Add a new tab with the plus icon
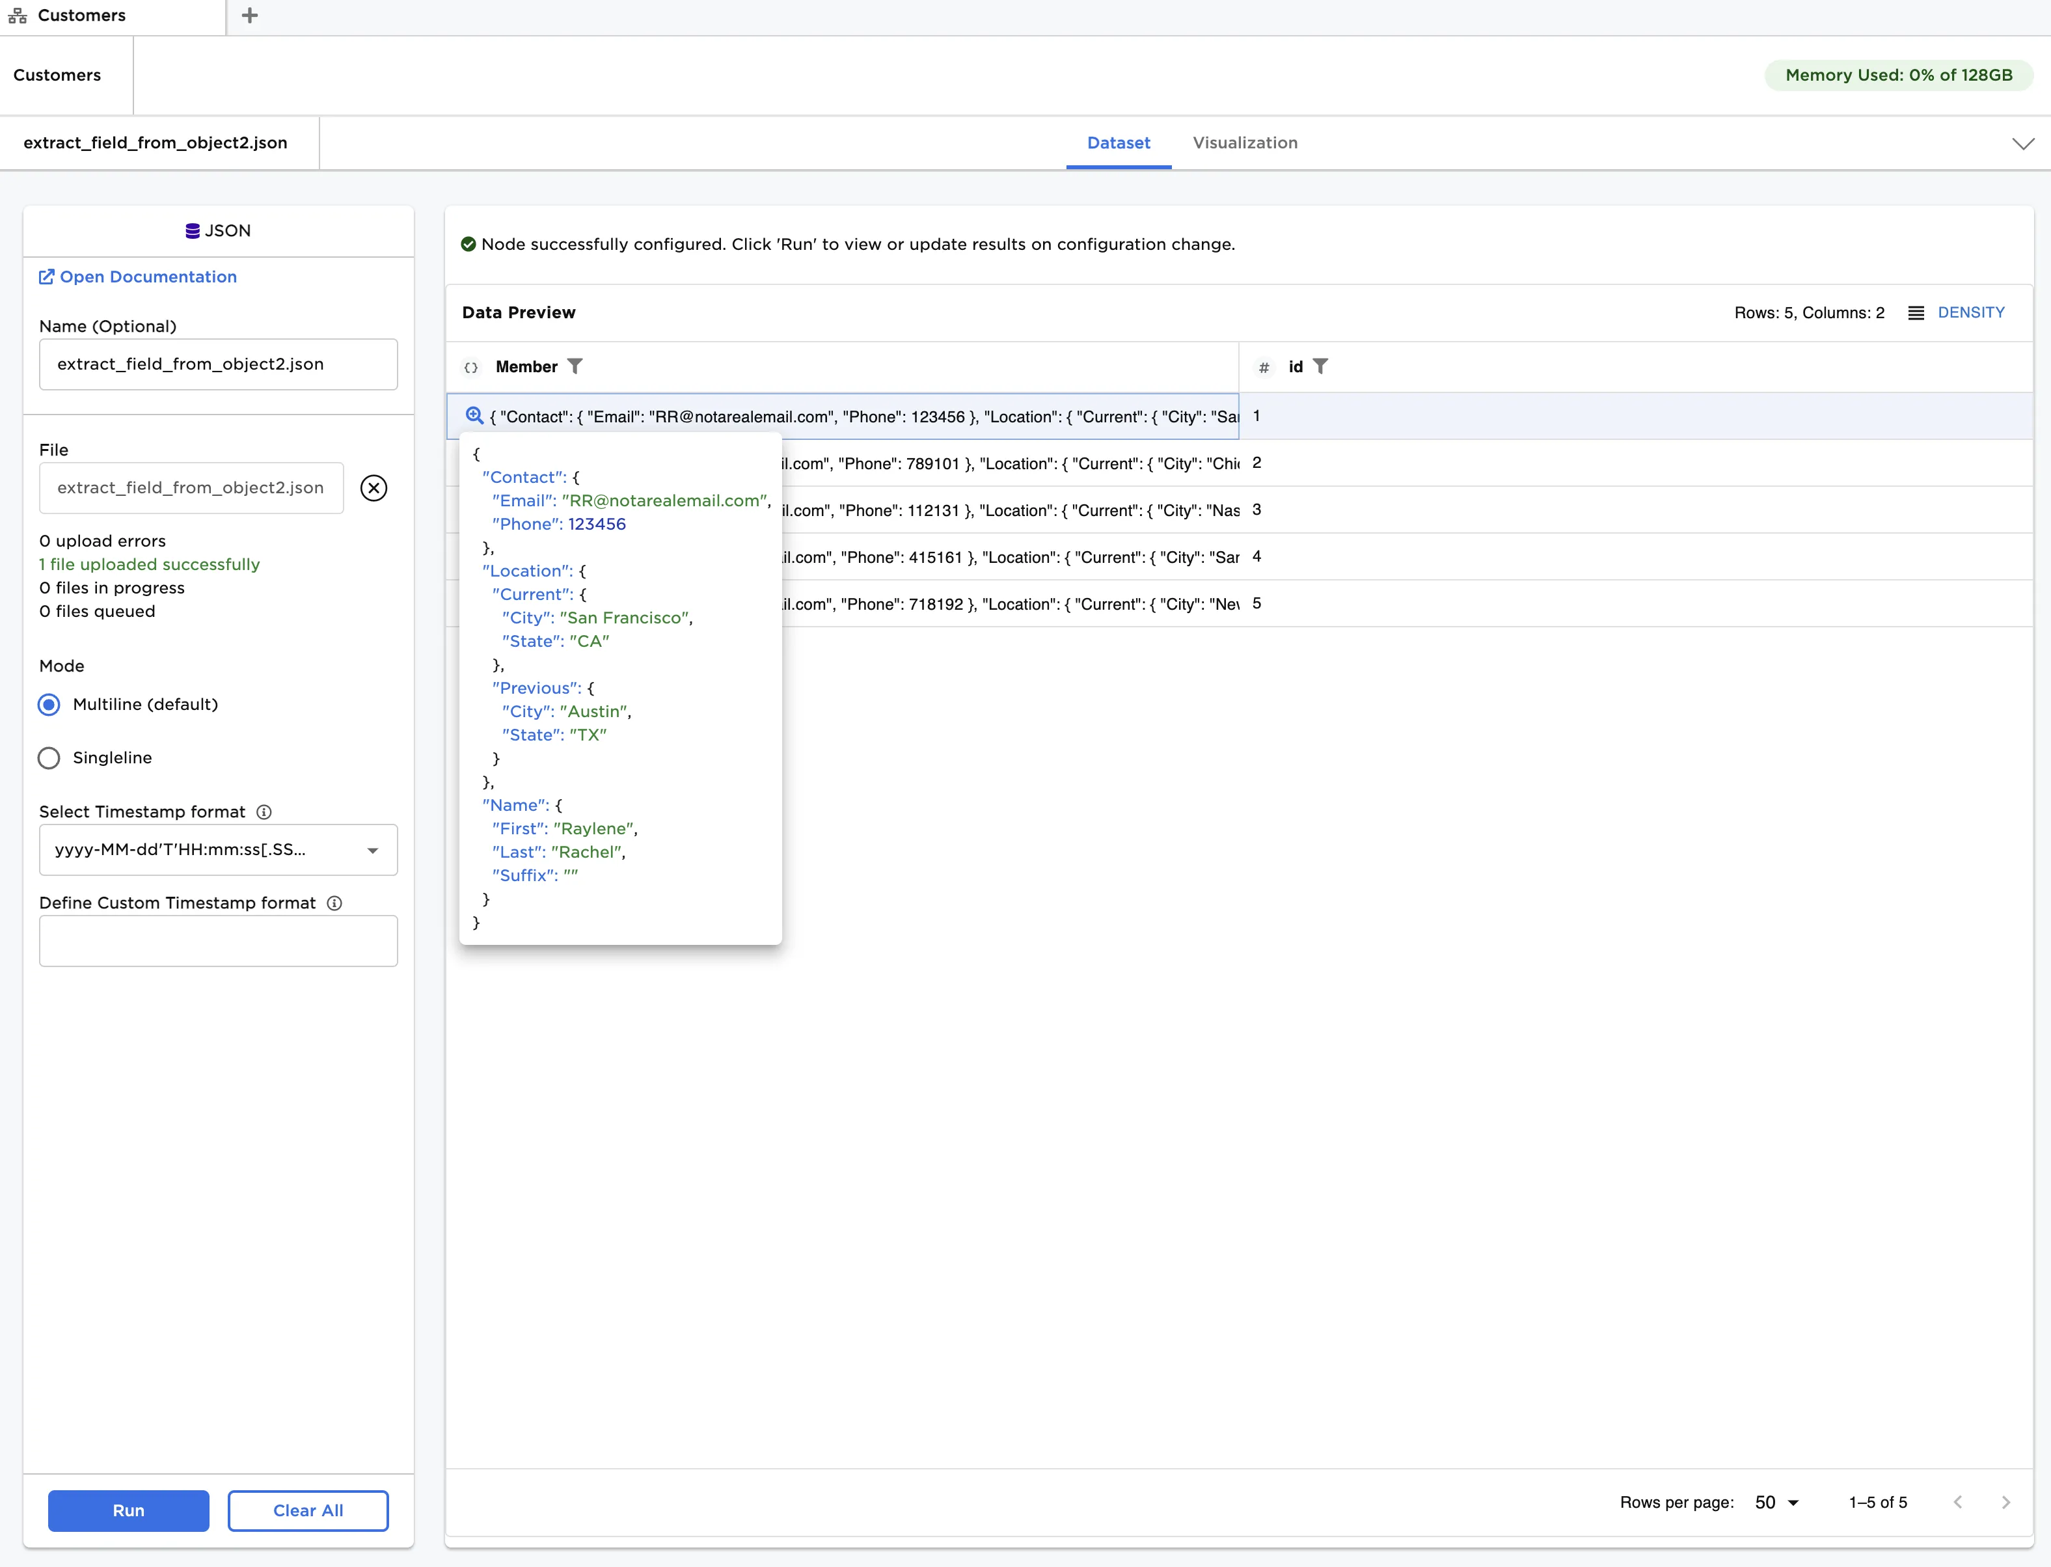The width and height of the screenshot is (2051, 1567). (x=249, y=16)
